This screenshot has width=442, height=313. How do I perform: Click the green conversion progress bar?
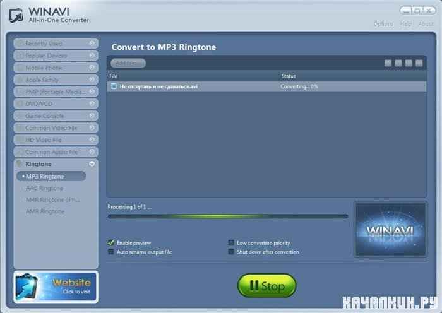tap(228, 216)
